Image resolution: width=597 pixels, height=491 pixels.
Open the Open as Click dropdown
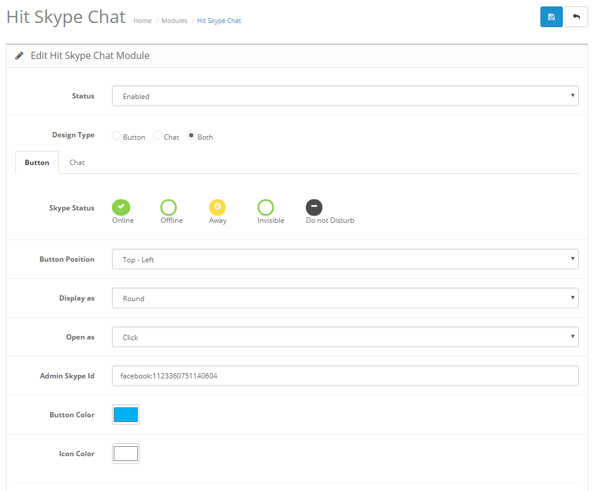(345, 337)
